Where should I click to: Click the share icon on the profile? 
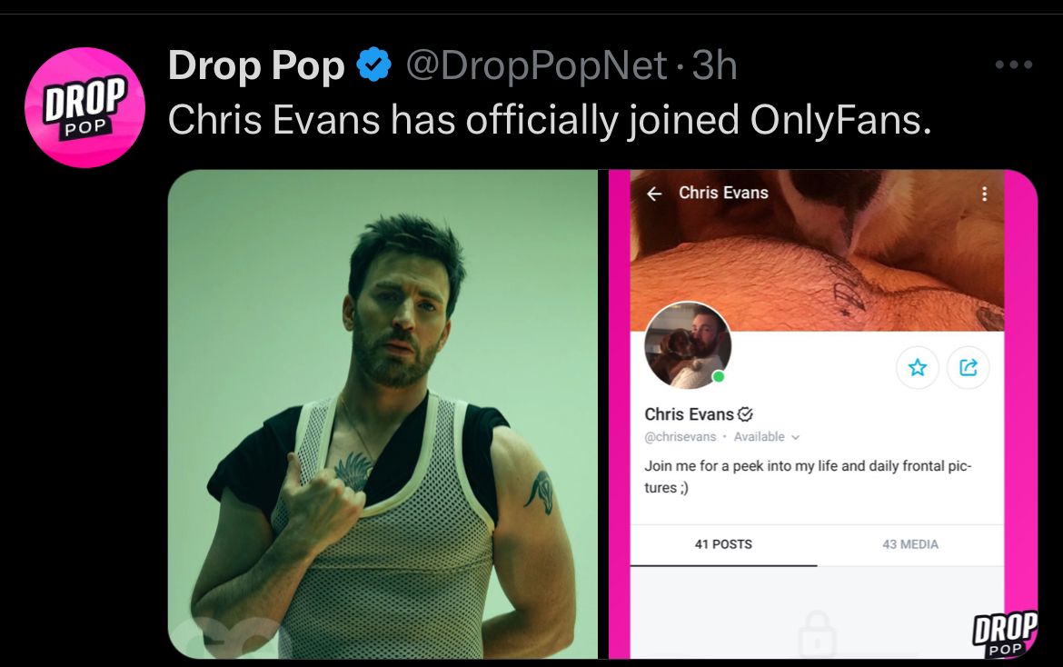[968, 368]
